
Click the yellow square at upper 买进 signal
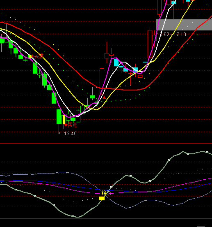(30, 57)
